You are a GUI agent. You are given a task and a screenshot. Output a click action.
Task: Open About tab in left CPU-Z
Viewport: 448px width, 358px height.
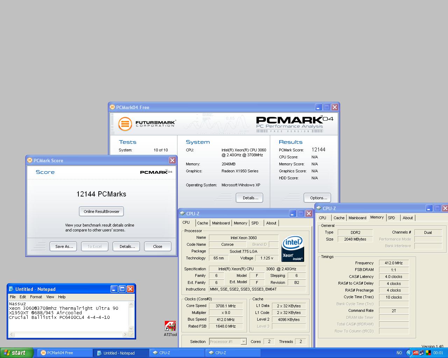(271, 223)
